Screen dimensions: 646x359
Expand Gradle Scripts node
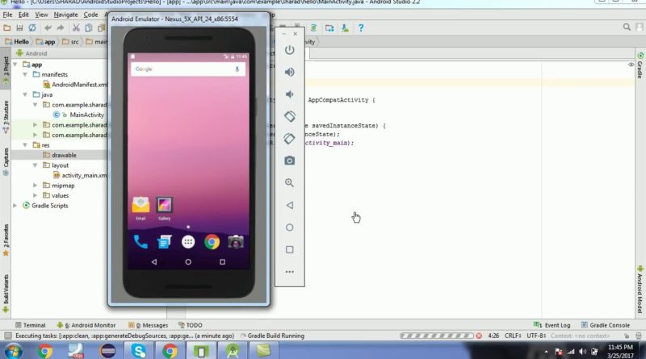tap(15, 206)
